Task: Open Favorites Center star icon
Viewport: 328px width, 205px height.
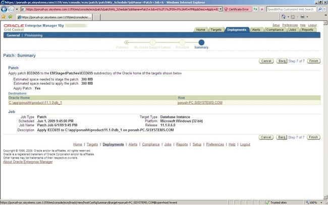Action: point(4,17)
